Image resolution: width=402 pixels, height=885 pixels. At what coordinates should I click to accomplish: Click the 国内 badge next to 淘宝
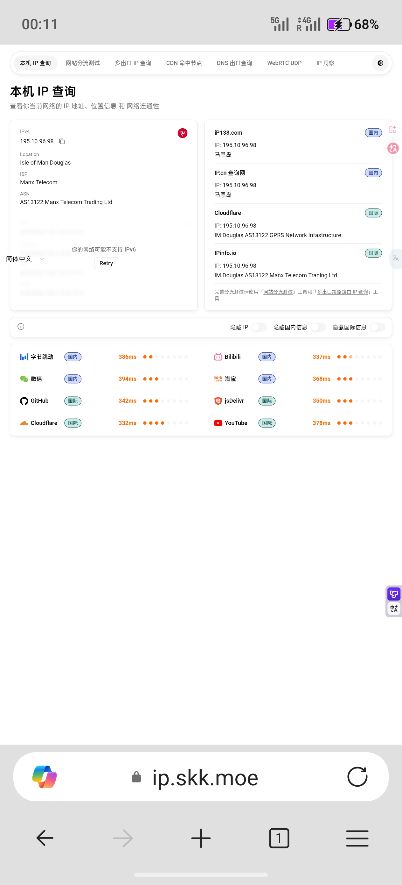pyautogui.click(x=267, y=379)
